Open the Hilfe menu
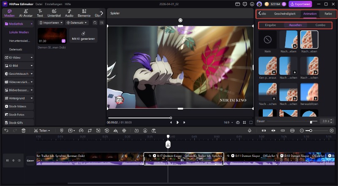This screenshot has height=186, width=338. click(68, 4)
